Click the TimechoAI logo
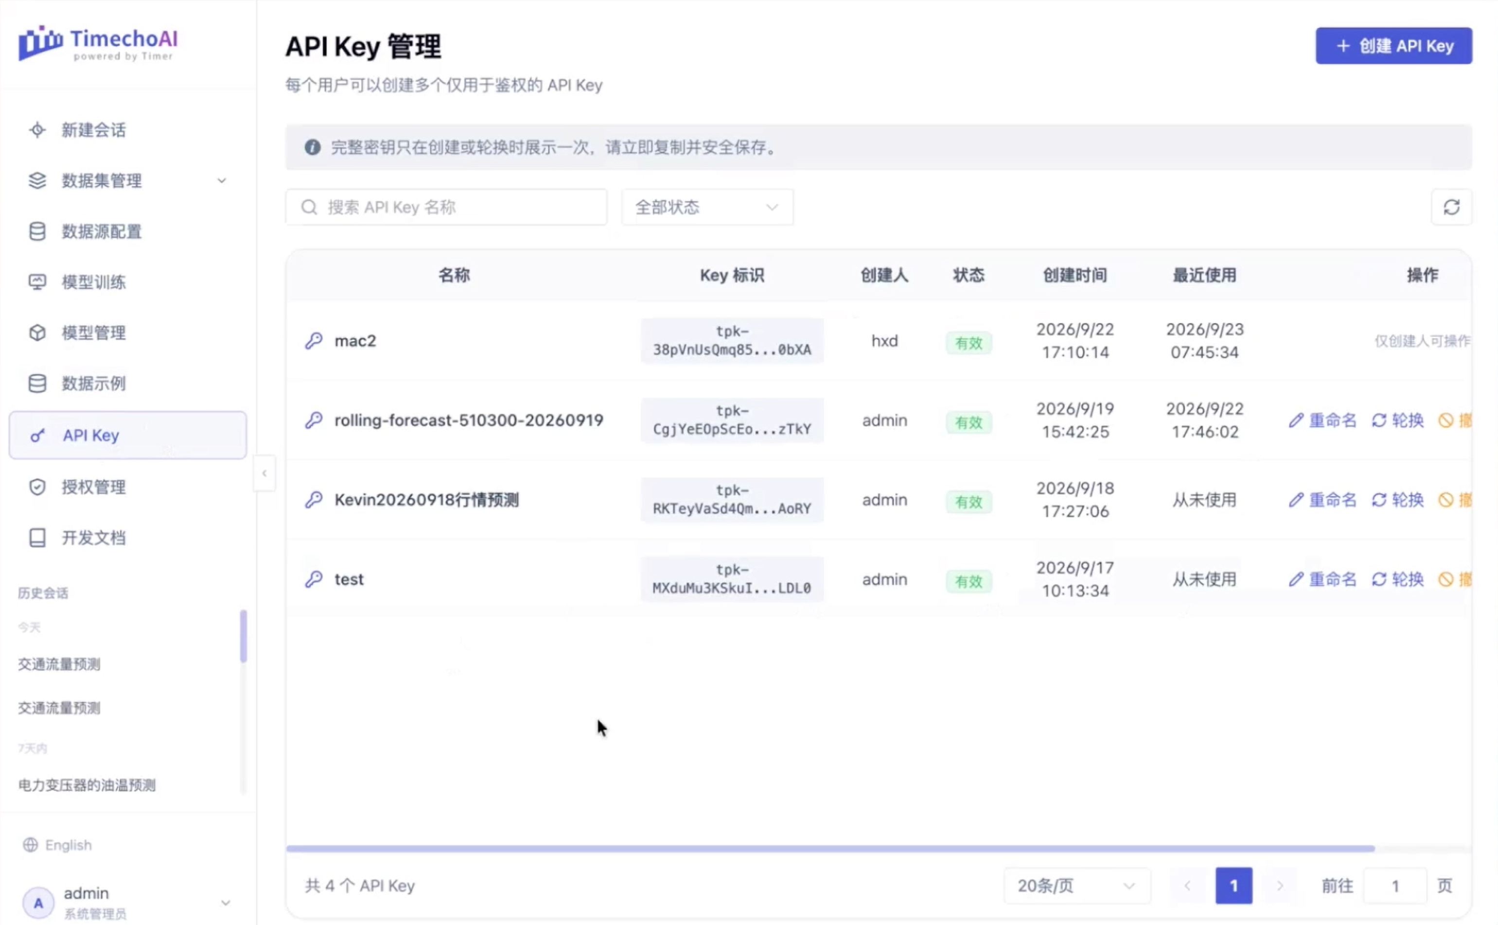The height and width of the screenshot is (925, 1498). click(98, 43)
